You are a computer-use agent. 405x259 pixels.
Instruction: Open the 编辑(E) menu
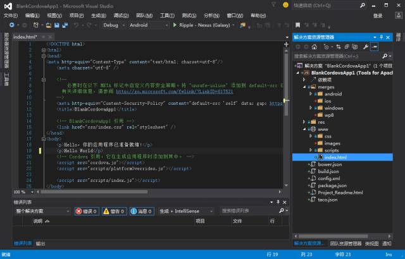pos(32,15)
